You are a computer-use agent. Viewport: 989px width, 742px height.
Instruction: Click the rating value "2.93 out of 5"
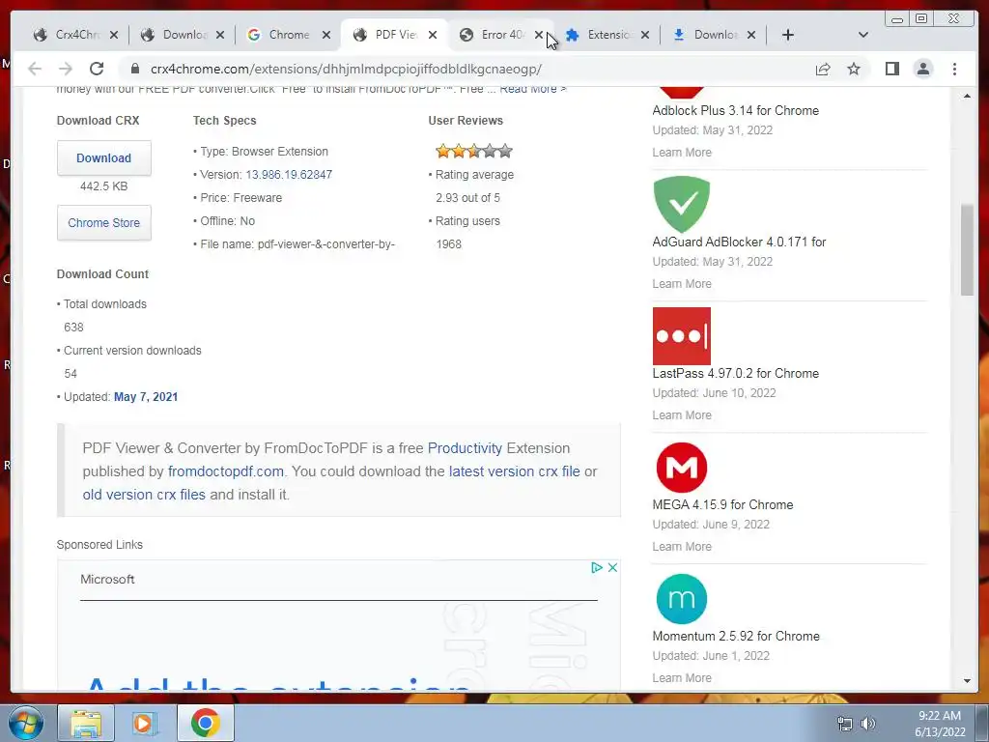[x=468, y=198]
